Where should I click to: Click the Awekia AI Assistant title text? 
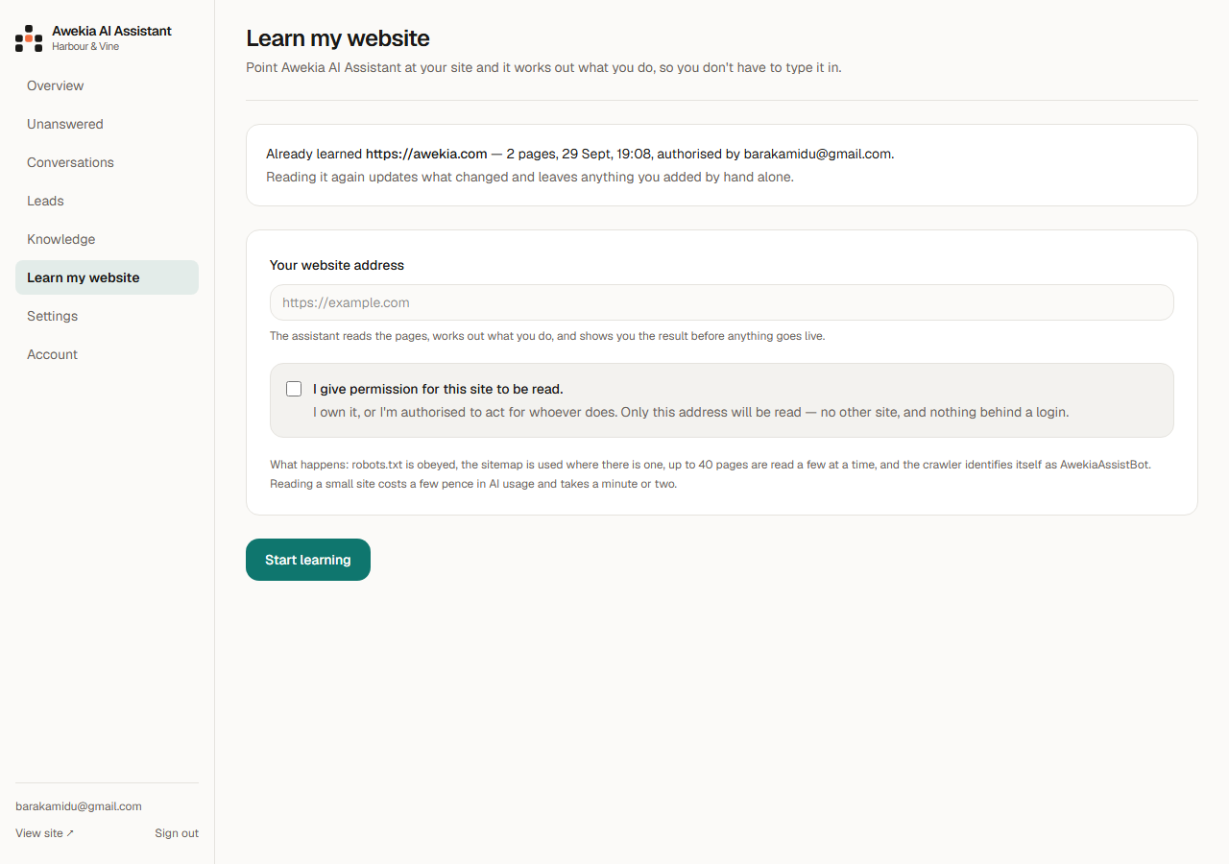[111, 31]
